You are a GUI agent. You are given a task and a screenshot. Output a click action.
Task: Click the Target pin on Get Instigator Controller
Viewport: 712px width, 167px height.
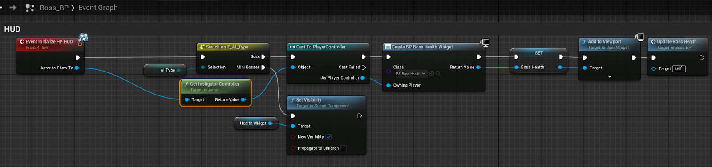(187, 100)
